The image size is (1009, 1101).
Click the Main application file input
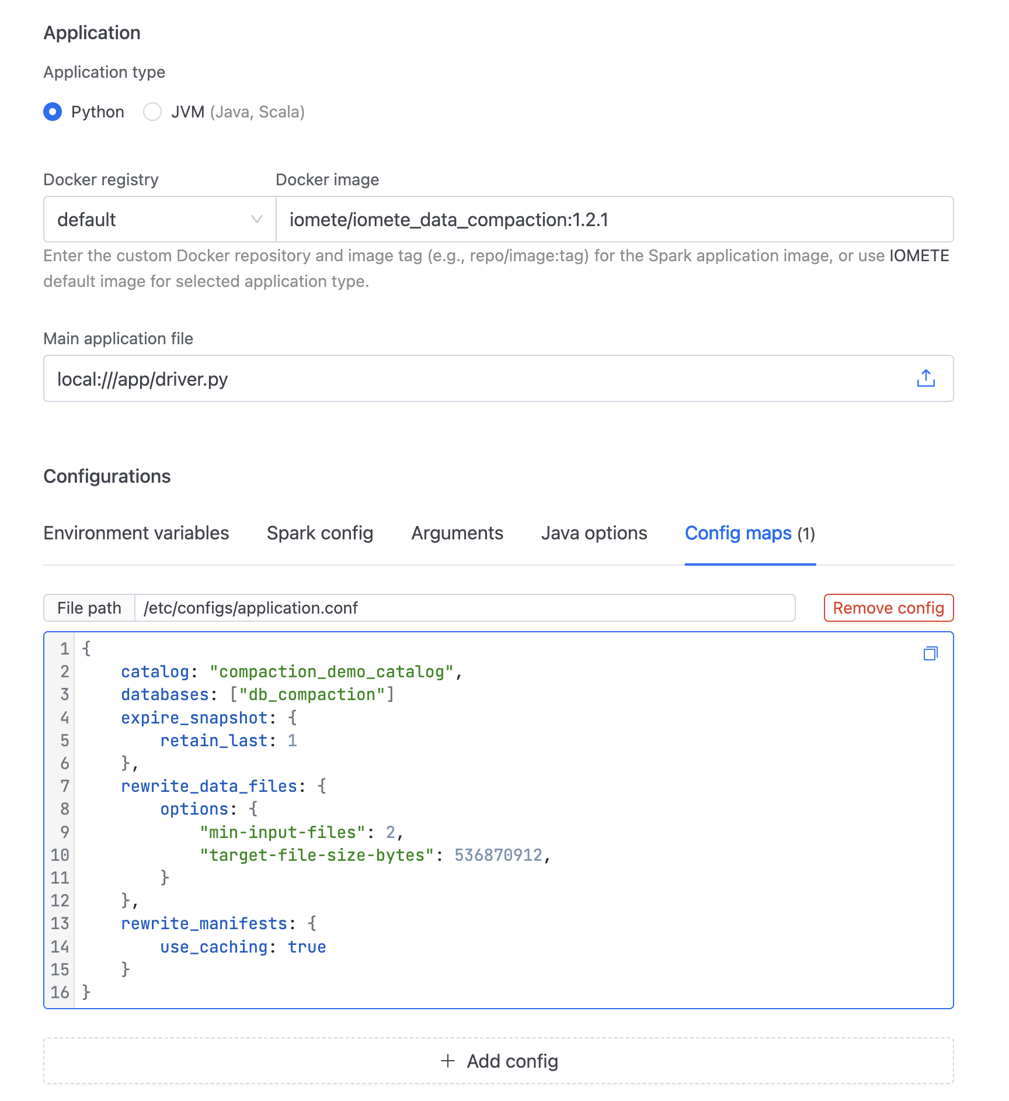pos(499,379)
